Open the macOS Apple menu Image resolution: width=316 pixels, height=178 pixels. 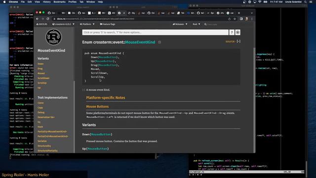tap(4, 2)
